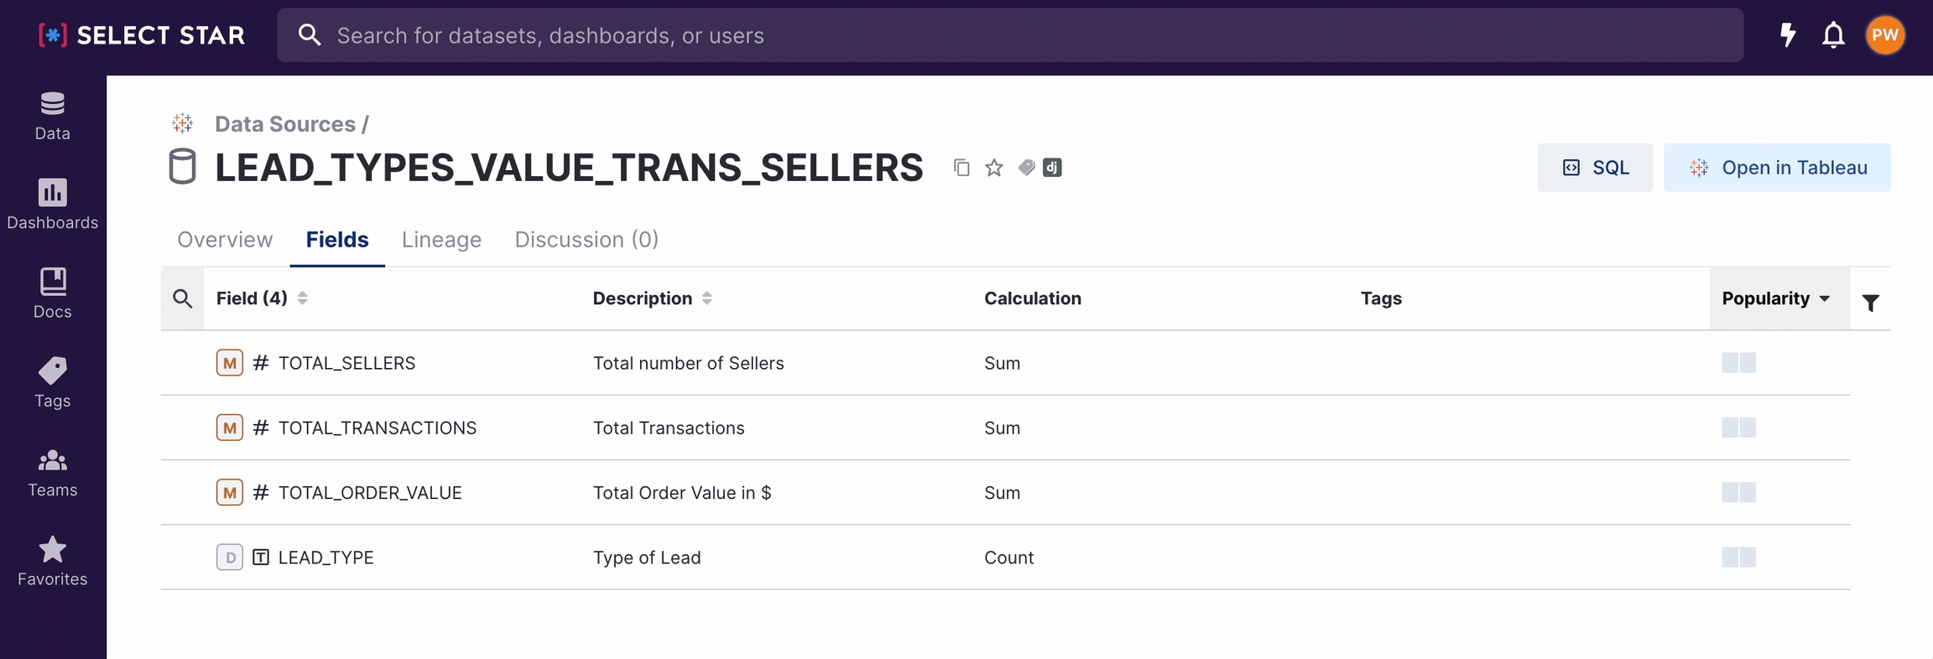This screenshot has height=659, width=1933.
Task: Star this data source as favorite
Action: [x=994, y=168]
